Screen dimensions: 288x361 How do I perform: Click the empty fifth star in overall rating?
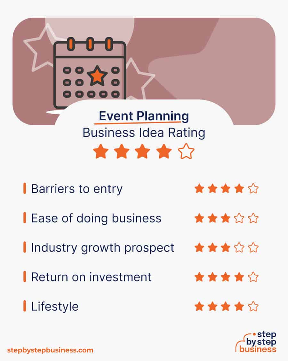click(x=186, y=151)
